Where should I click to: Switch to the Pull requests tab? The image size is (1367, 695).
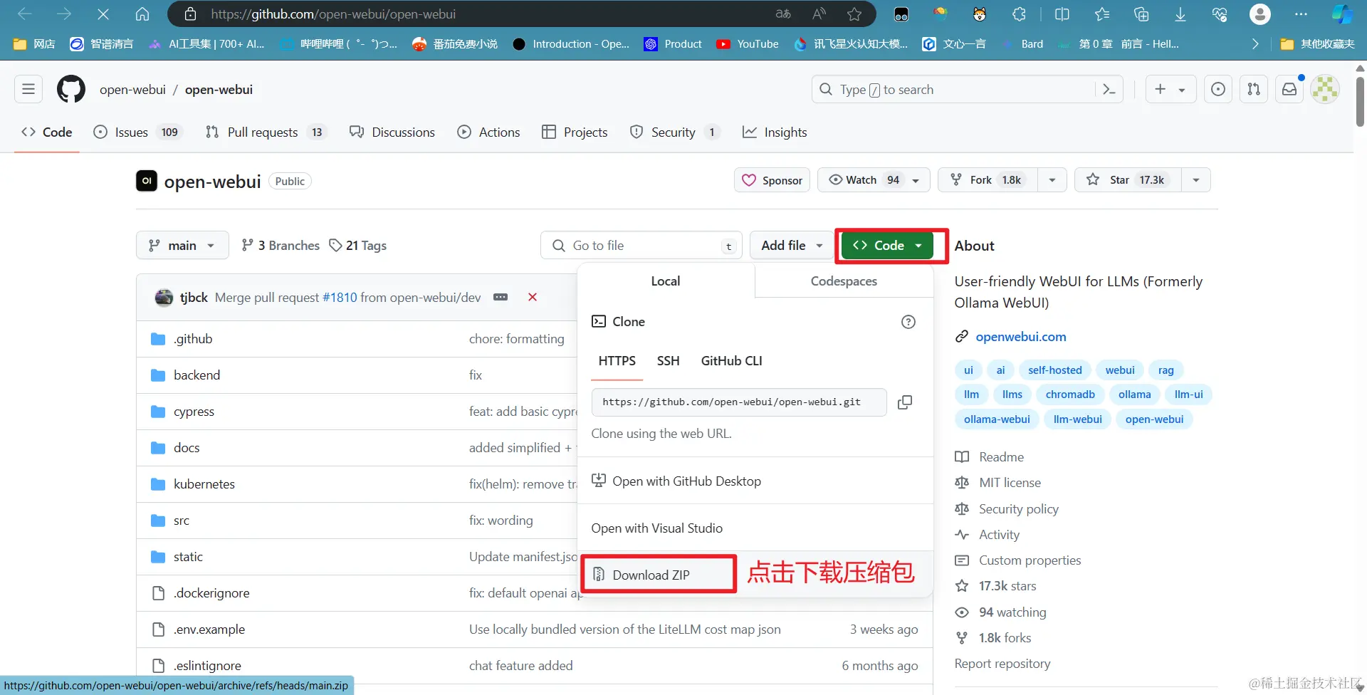266,132
